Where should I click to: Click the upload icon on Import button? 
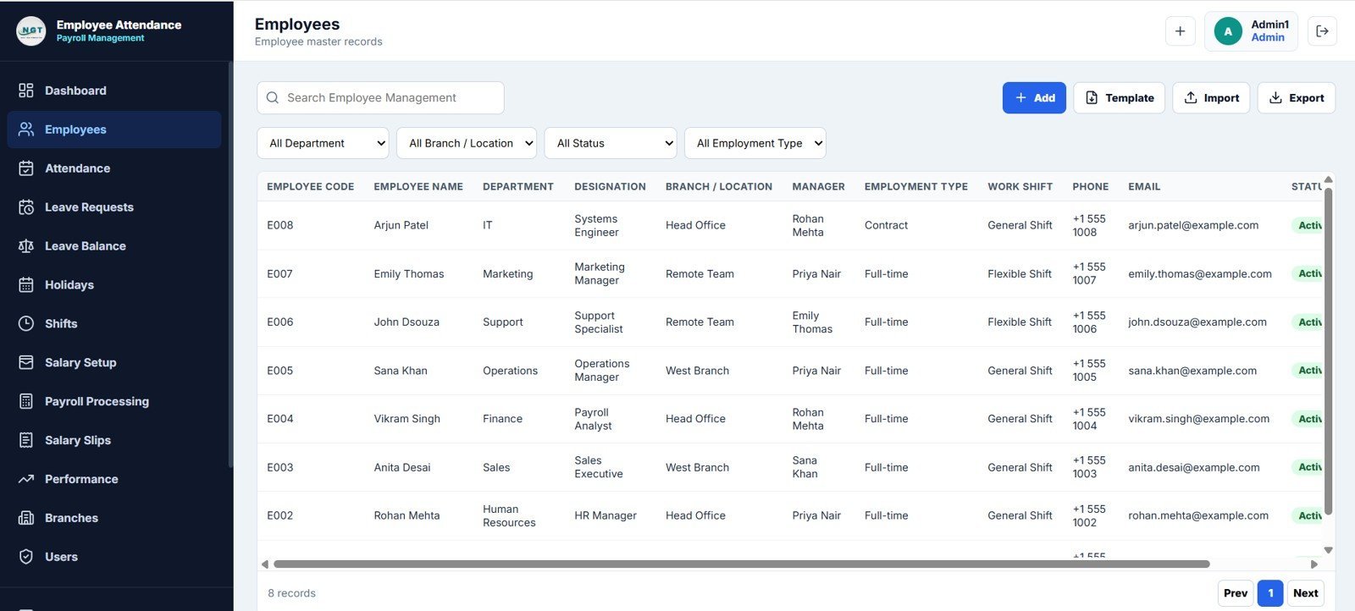1191,98
